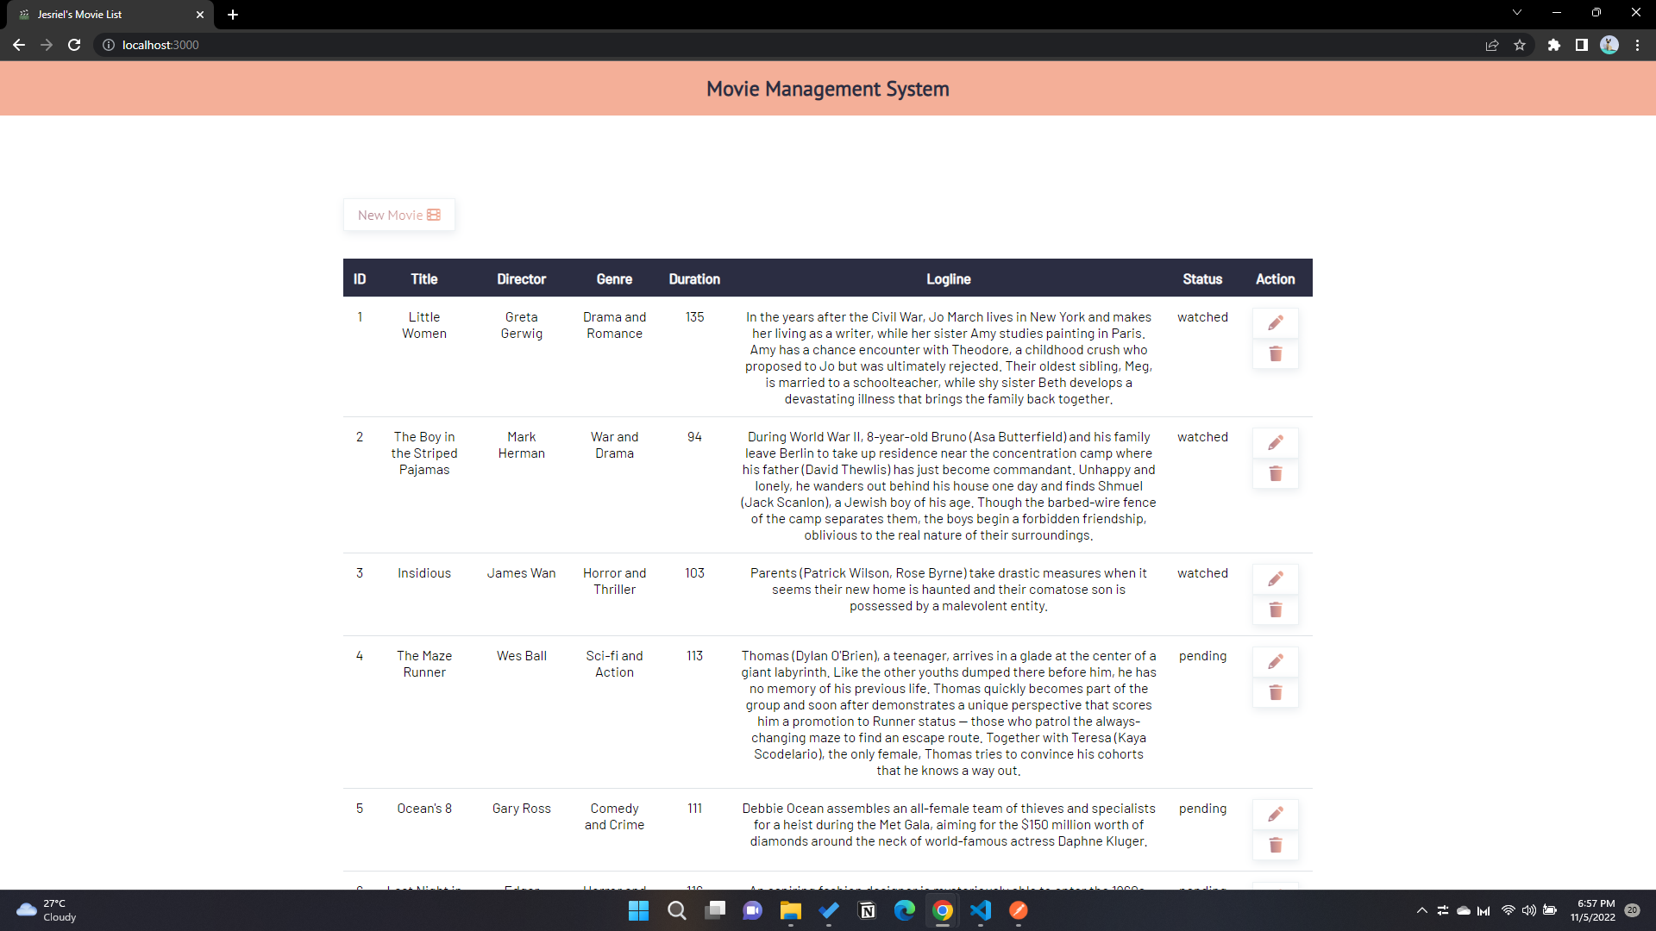The image size is (1656, 931).
Task: Edit The Maze Runner record
Action: click(x=1276, y=661)
